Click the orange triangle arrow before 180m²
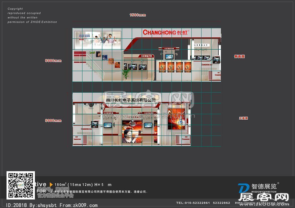Image resolution: width=295 pixels, height=208 pixels. [x=51, y=184]
